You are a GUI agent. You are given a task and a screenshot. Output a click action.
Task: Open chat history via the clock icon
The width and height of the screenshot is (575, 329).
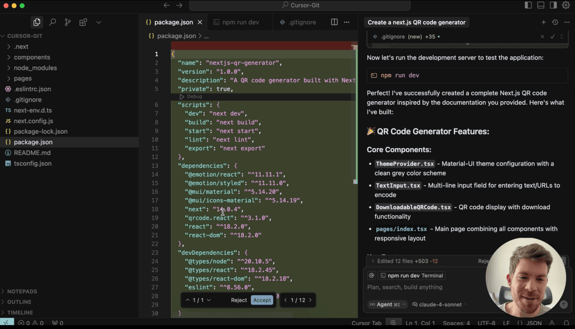click(555, 22)
